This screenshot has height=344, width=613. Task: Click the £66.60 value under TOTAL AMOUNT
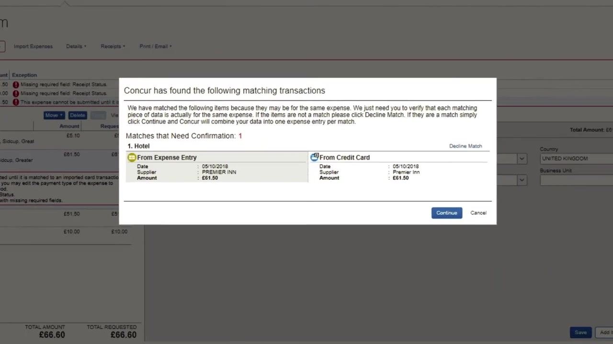[x=52, y=335]
